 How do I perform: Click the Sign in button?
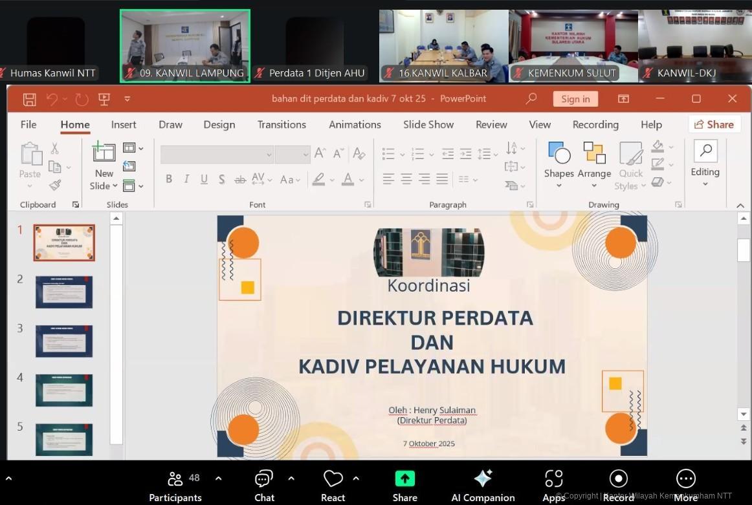click(x=575, y=99)
